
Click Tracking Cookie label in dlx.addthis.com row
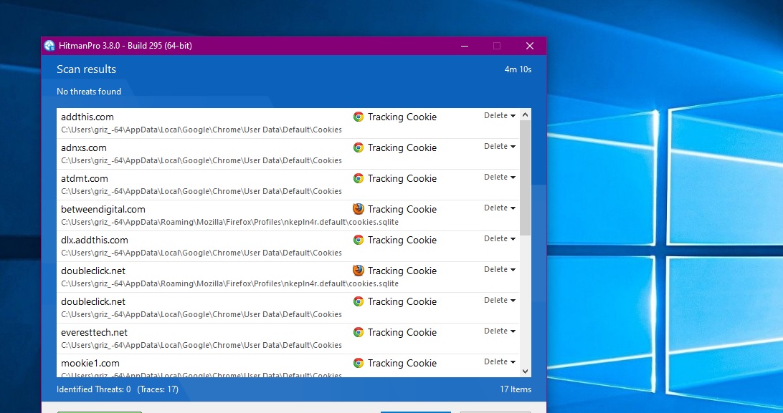pos(402,240)
